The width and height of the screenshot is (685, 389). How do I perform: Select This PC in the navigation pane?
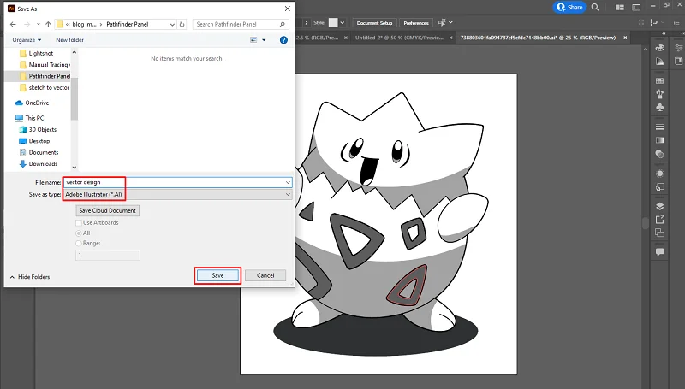tap(29, 118)
